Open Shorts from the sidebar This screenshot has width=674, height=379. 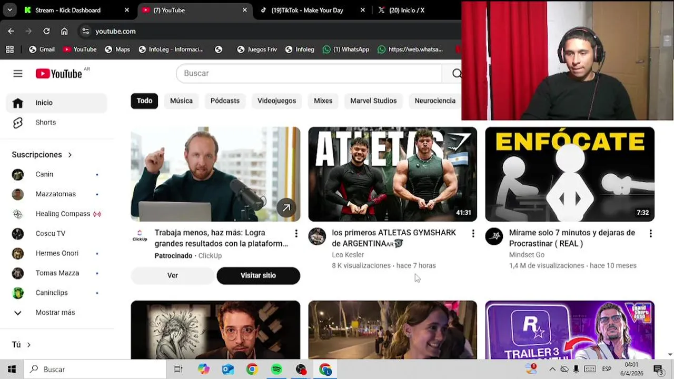point(56,122)
